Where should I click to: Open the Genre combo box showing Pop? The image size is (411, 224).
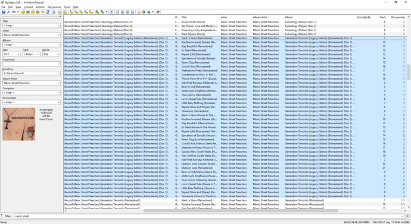pos(51,54)
